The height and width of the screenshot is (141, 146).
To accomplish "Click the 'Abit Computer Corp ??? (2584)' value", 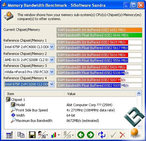I will (89, 105).
